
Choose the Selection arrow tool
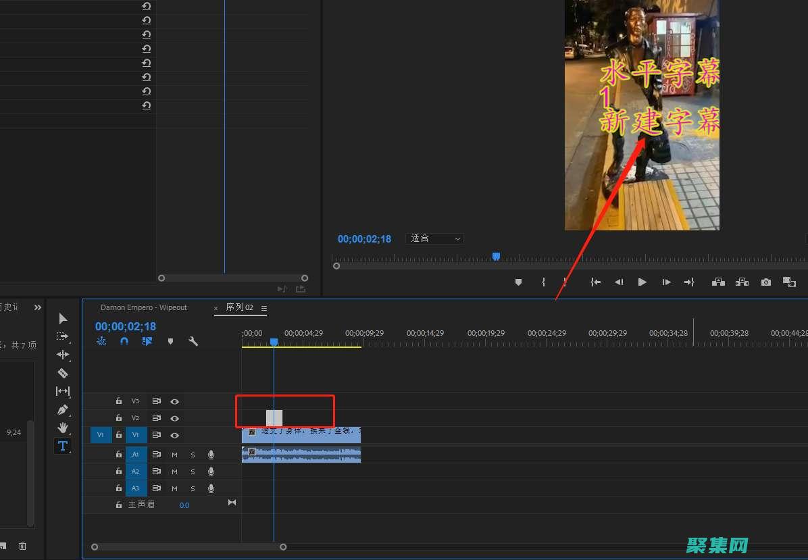63,318
